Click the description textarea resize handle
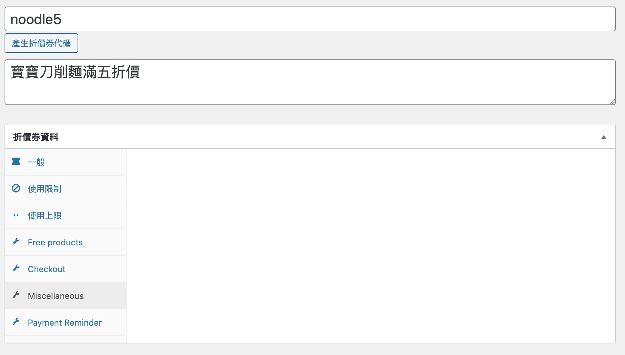Screen dimensions: 625x355 pos(612,101)
